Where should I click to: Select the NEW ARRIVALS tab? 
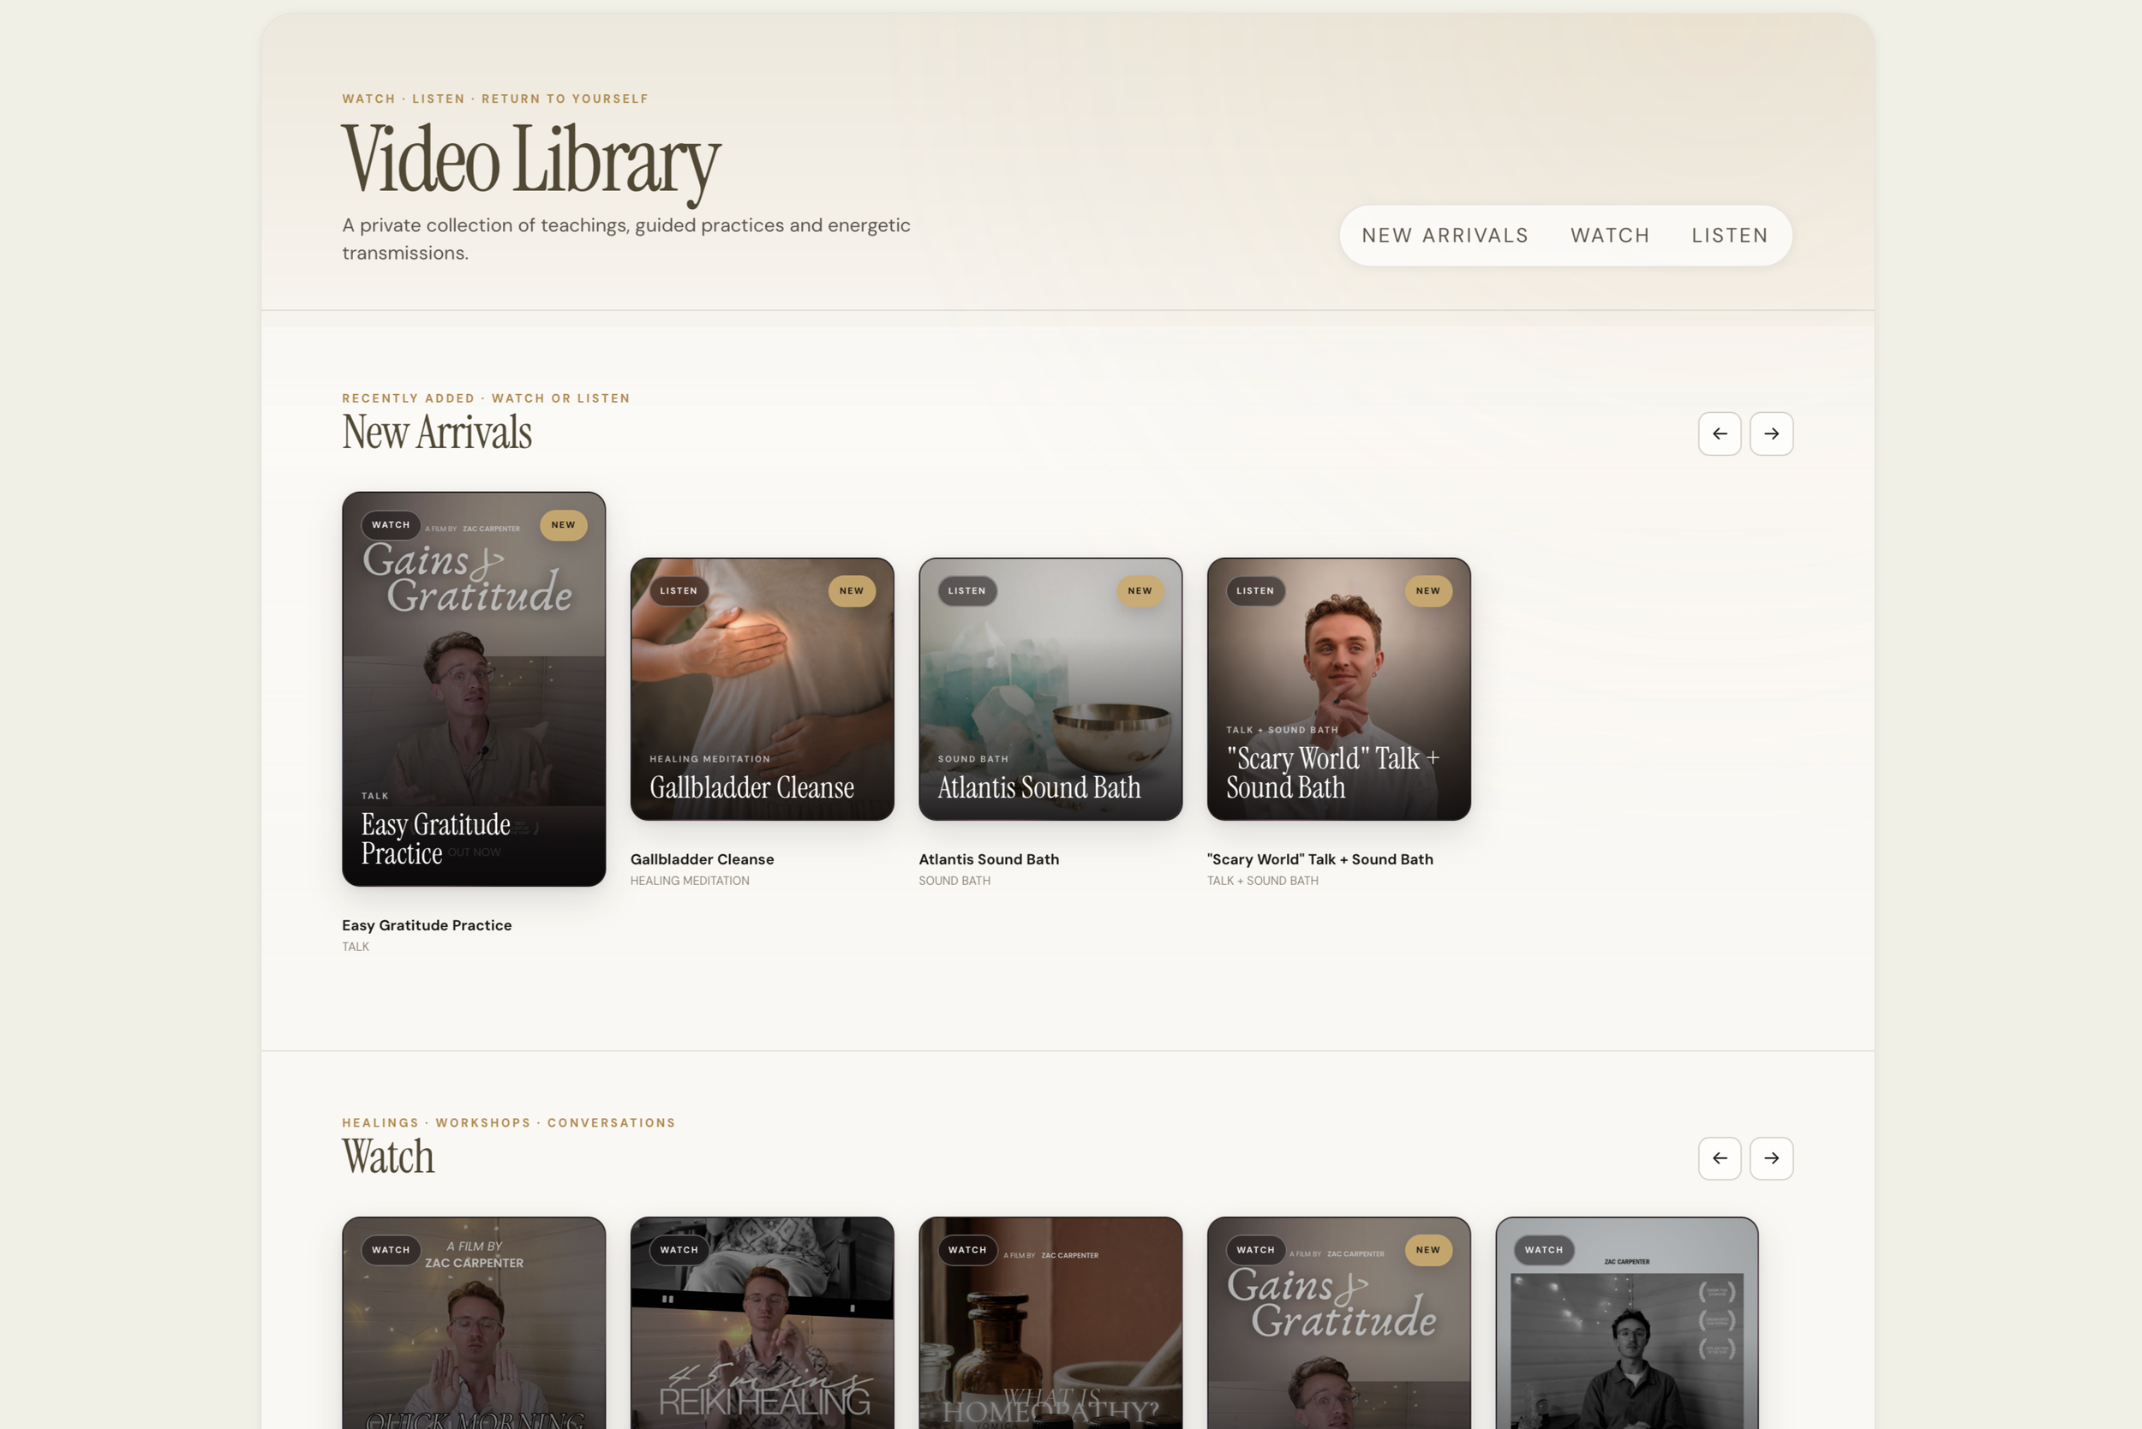(1445, 235)
